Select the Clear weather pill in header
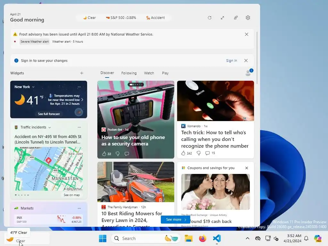328x246 pixels. click(89, 18)
